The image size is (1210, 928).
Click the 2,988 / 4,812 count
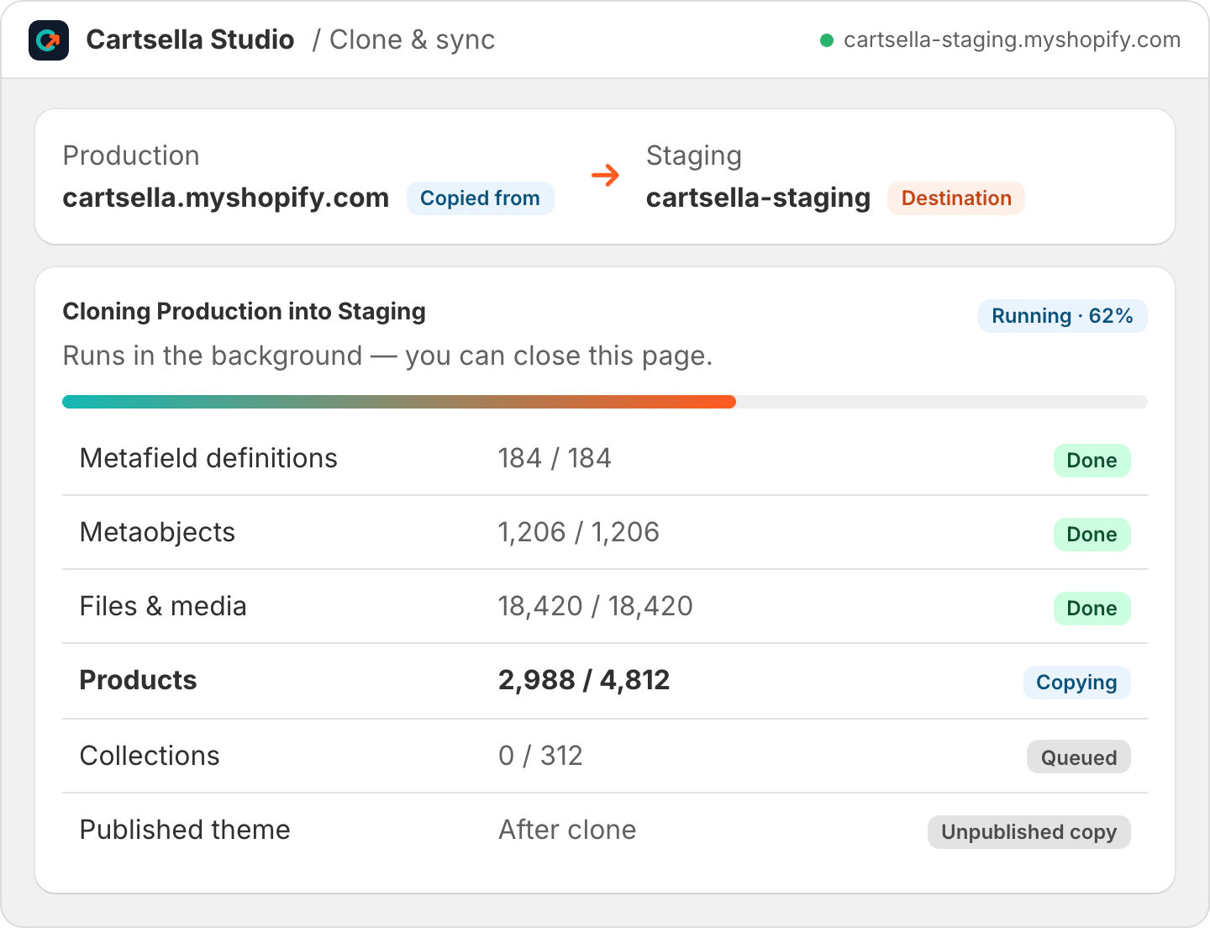pos(584,680)
